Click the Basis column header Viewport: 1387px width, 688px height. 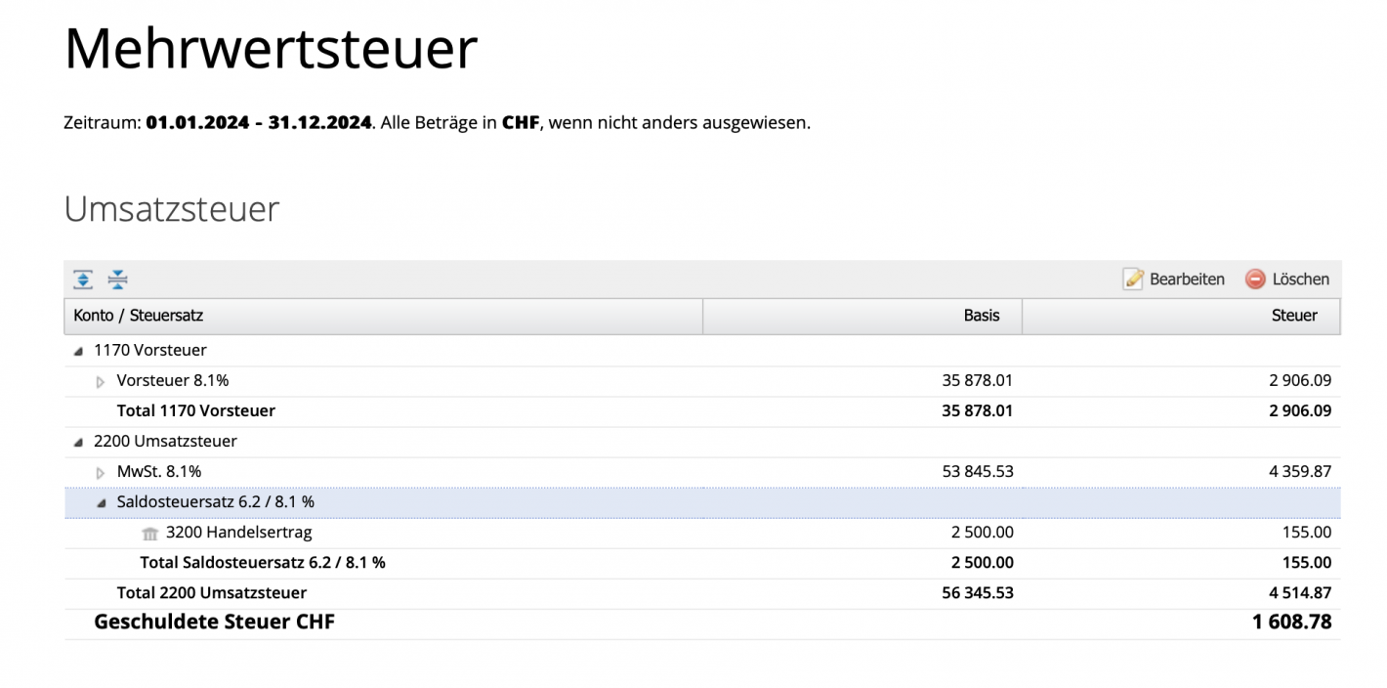coord(982,315)
